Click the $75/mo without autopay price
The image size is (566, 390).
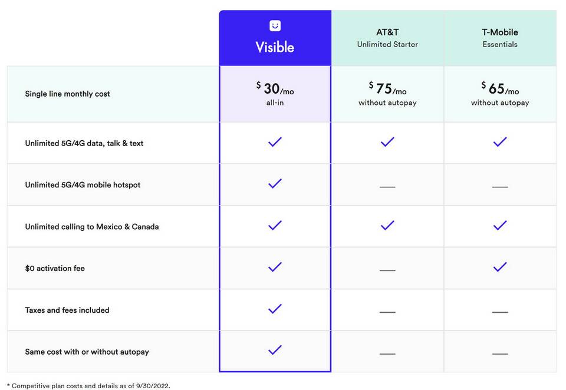tap(388, 94)
